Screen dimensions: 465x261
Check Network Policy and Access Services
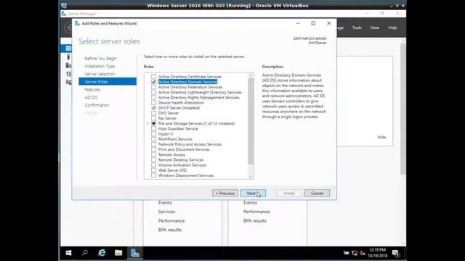coord(153,144)
